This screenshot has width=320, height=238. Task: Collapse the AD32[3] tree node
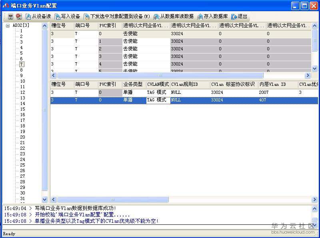click(x=8, y=26)
